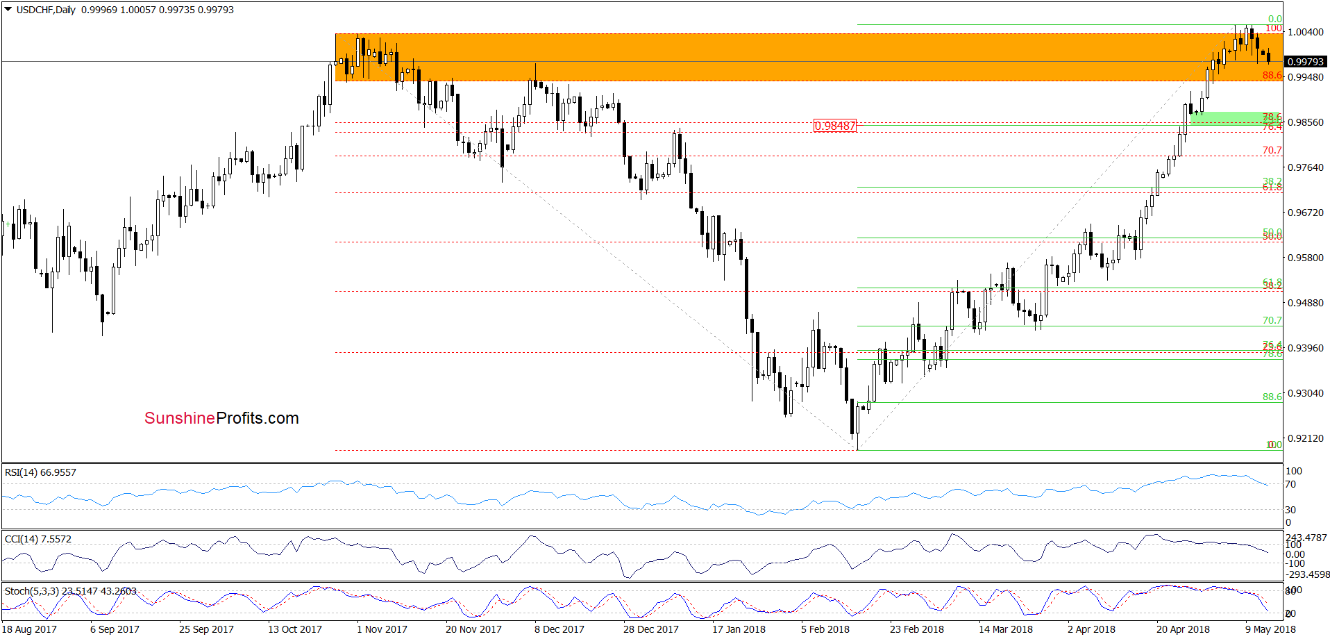The height and width of the screenshot is (639, 1330).
Task: Click the CCI 243.4787 scale label
Action: [1306, 538]
